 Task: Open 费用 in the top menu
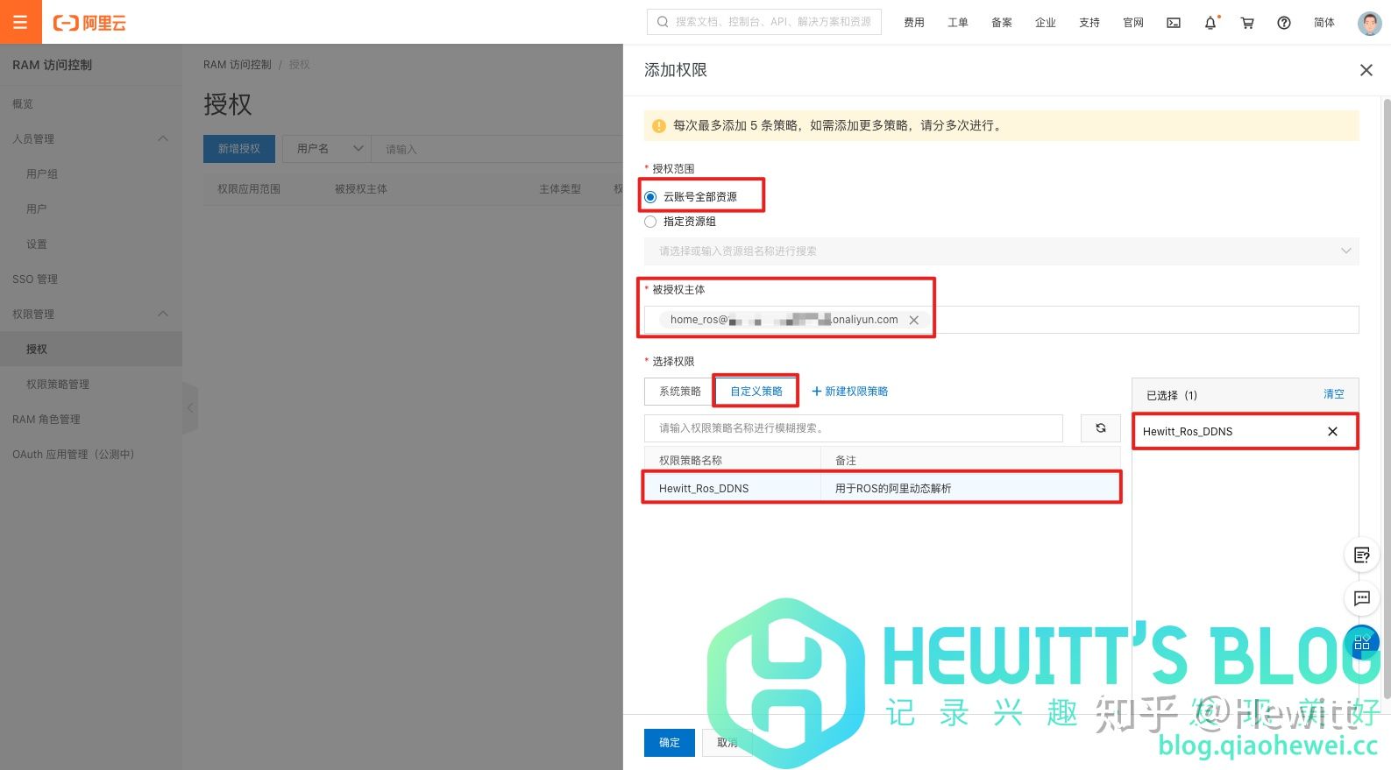914,23
